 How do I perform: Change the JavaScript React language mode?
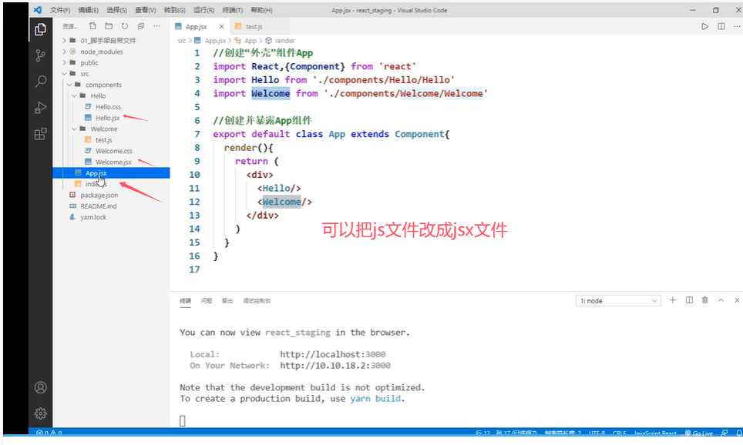[x=655, y=433]
